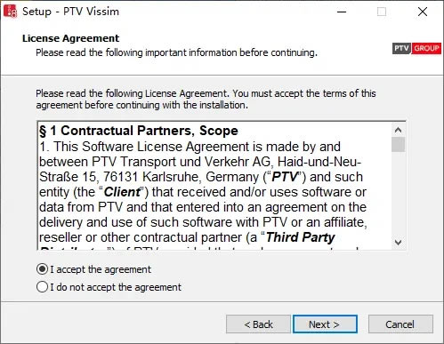The image size is (444, 344).
Task: Select the 'I do not accept the agreement' radio button
Action: click(42, 287)
